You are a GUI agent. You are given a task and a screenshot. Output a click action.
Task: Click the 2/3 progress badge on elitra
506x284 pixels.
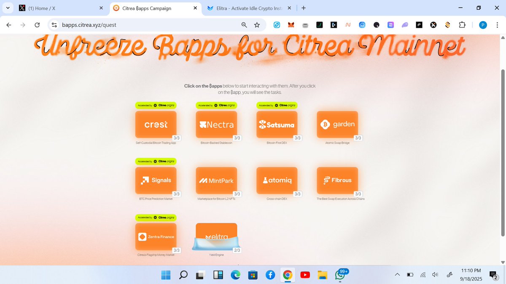click(237, 250)
